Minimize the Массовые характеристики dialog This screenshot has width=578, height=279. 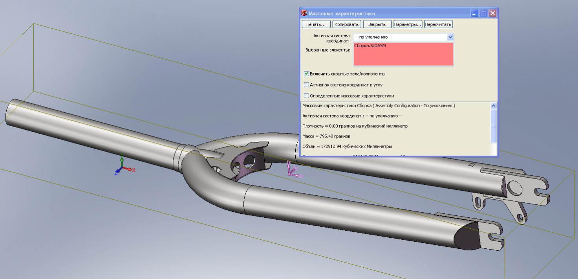coord(475,13)
